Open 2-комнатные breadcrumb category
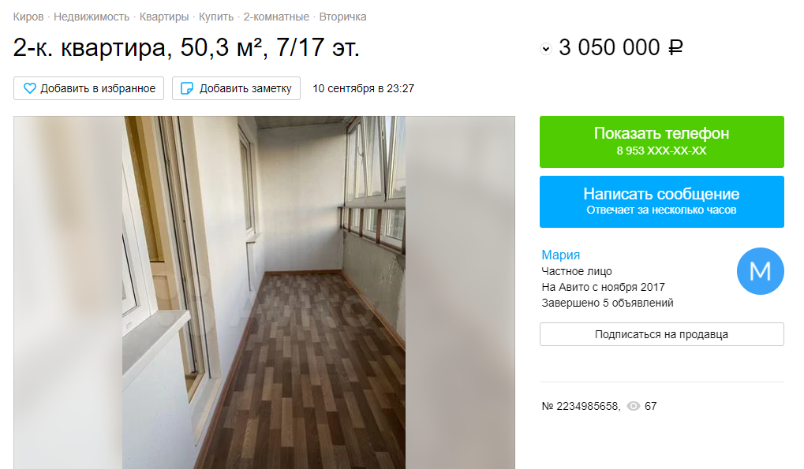 (x=276, y=17)
